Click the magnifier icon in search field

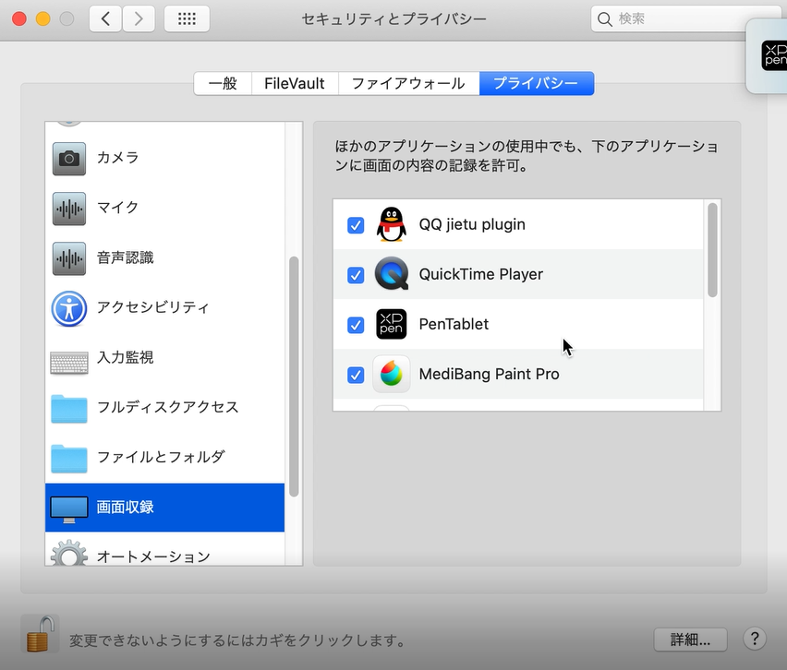click(605, 19)
